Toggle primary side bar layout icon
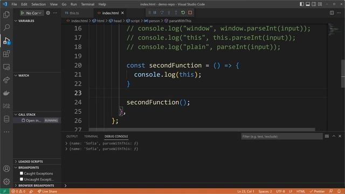Screen dimensions: 345x194 coord(302,4)
